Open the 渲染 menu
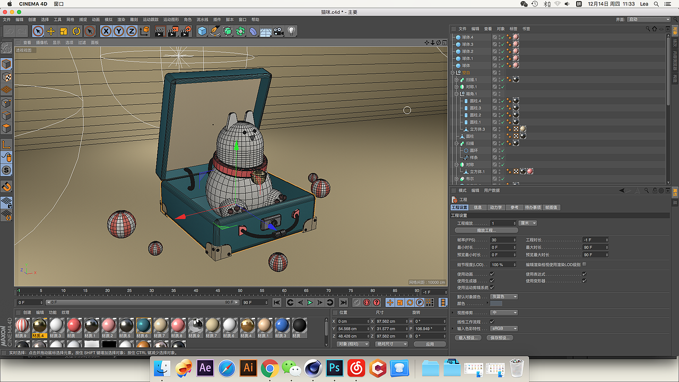Screen dimensions: 679x382 coord(121,20)
